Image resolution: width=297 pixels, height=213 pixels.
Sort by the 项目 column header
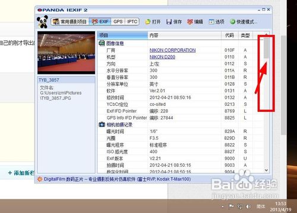coord(122,35)
